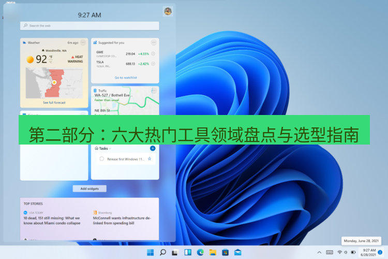Launch Microsoft Edge from taskbar
Viewport: 388px width, 259px height.
click(x=200, y=252)
